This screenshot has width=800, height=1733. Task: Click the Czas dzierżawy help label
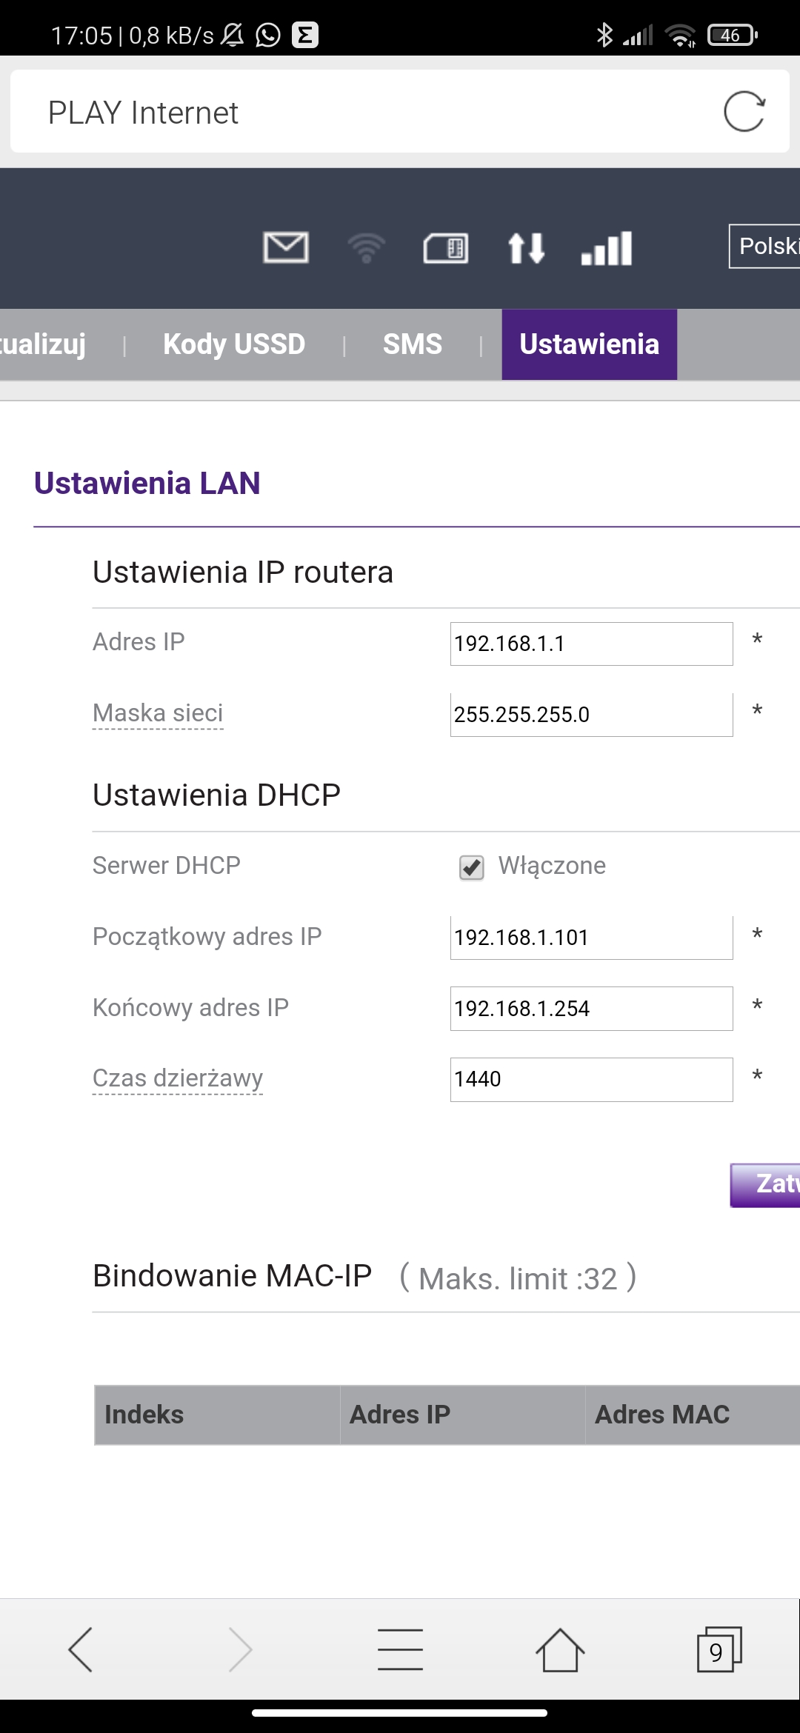[178, 1078]
